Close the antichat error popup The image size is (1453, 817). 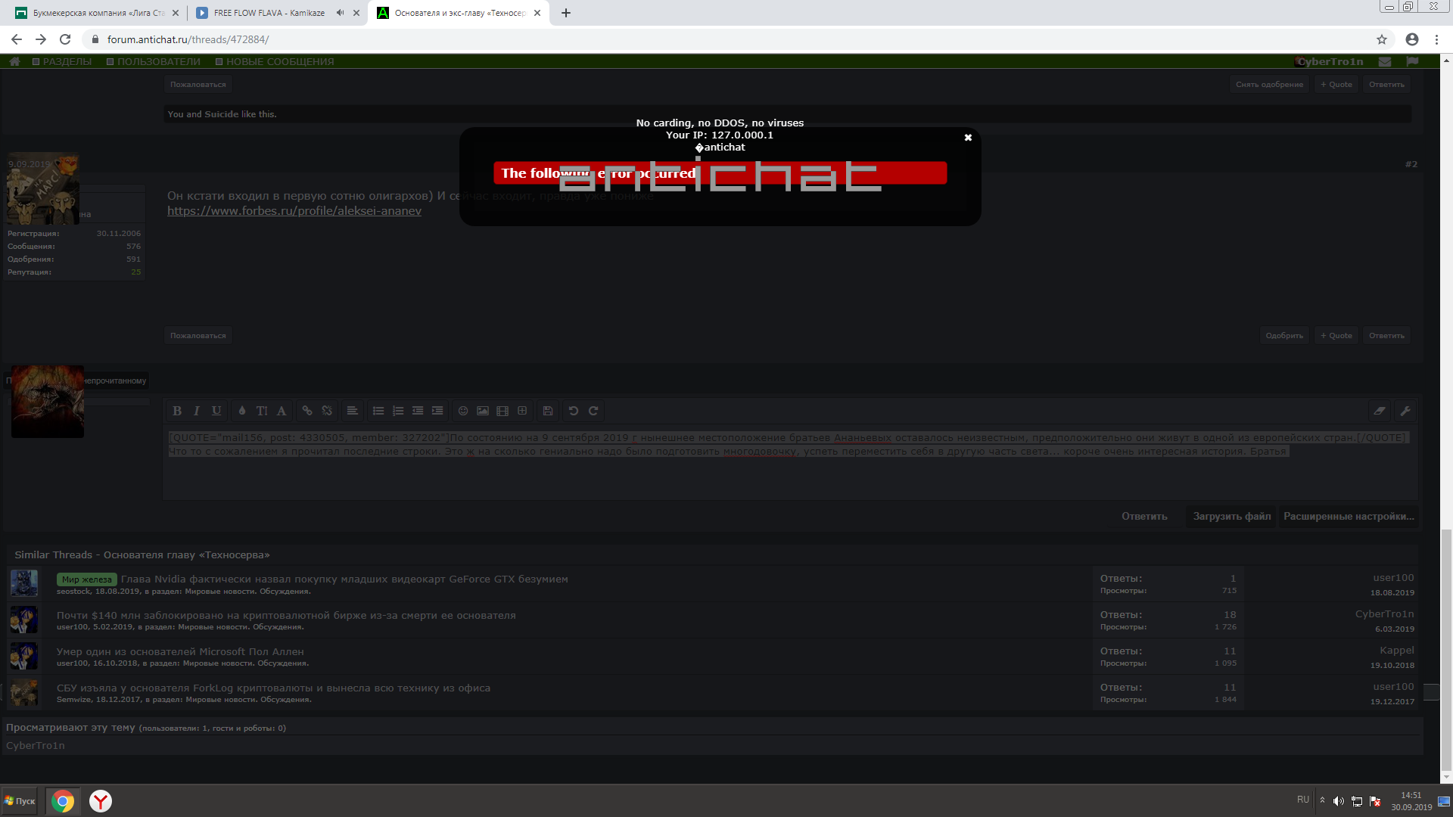coord(968,138)
